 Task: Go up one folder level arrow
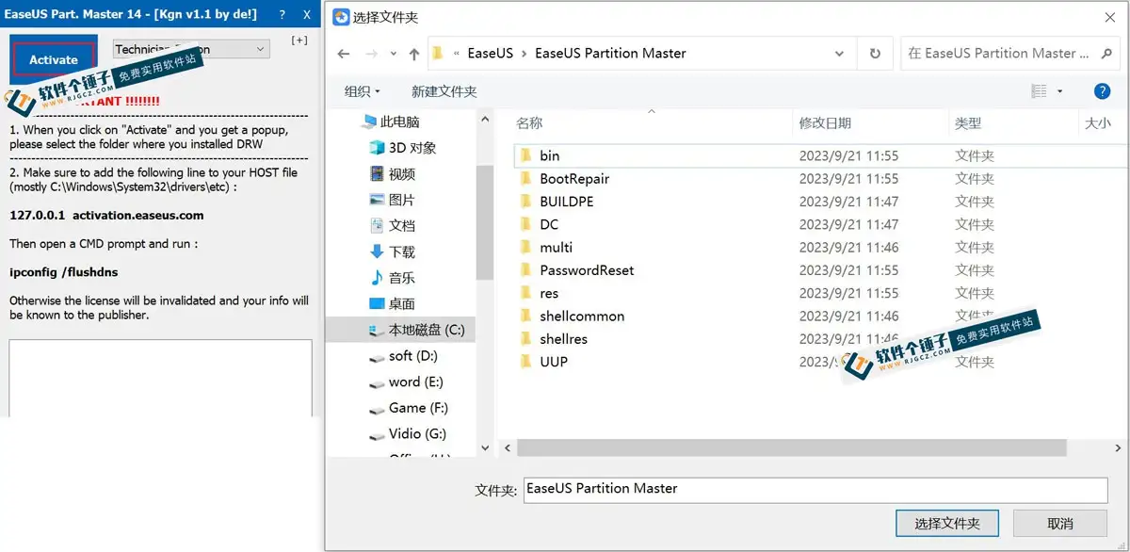coord(414,54)
